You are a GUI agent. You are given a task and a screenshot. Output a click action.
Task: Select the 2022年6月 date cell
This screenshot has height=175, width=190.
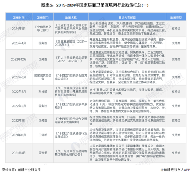[x=19, y=77]
